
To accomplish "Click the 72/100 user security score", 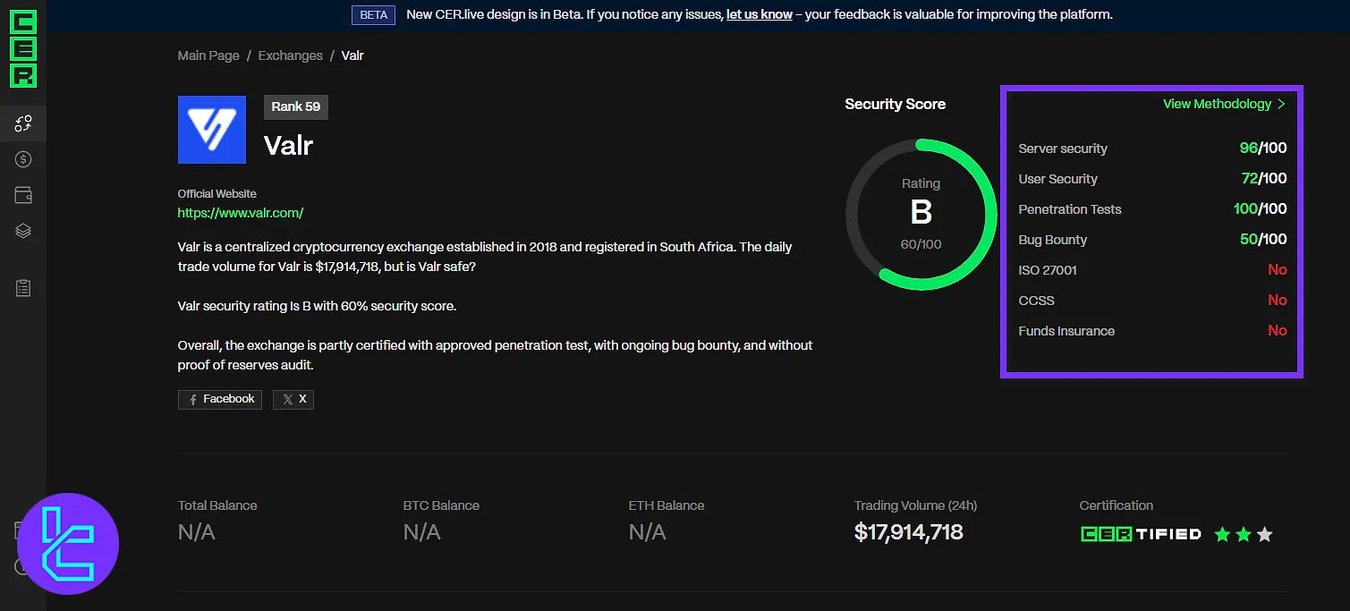I will [1264, 179].
